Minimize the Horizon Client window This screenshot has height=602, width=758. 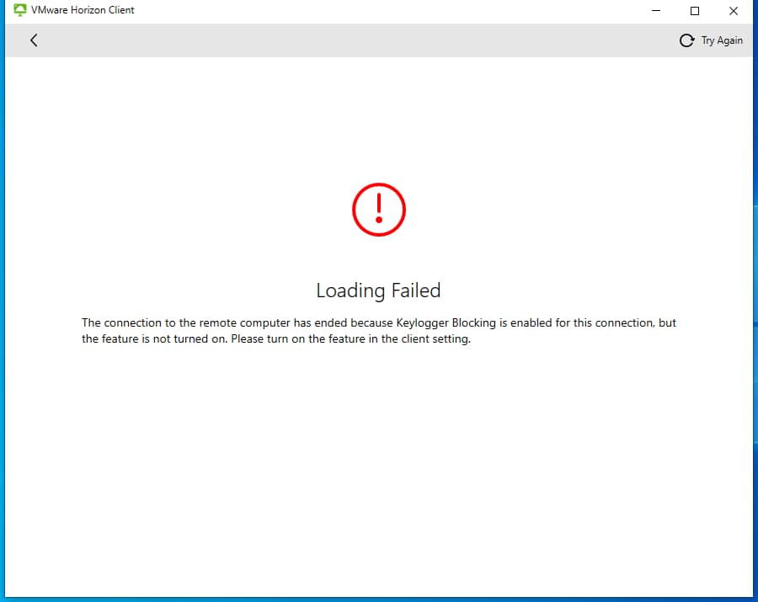coord(656,11)
